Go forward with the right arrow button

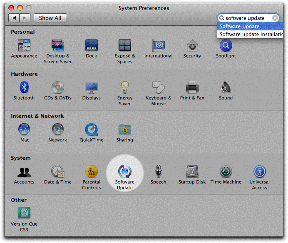[25, 18]
